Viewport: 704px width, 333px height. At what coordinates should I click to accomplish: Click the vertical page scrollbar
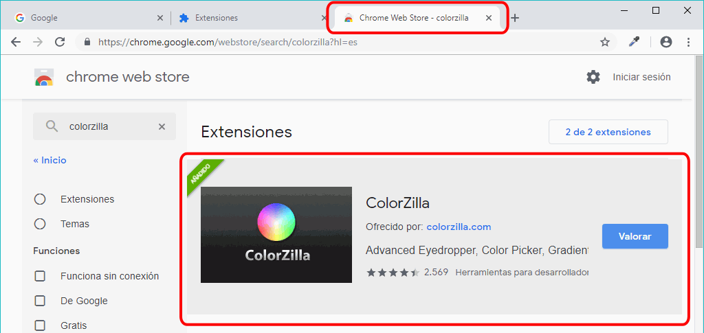[699, 152]
